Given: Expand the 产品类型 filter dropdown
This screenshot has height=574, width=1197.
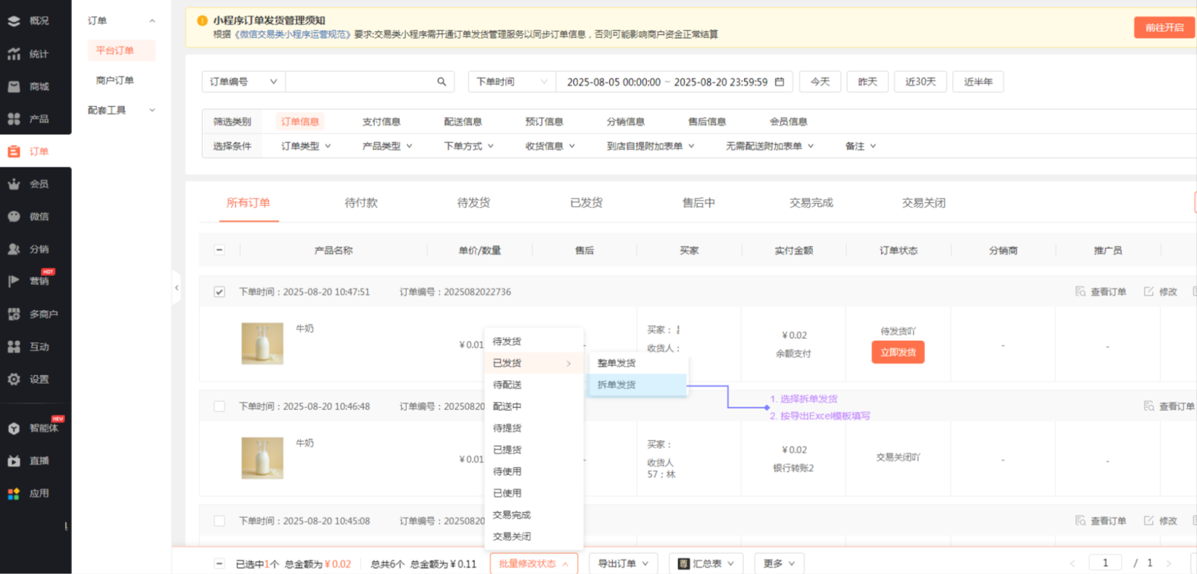Looking at the screenshot, I should (x=387, y=146).
